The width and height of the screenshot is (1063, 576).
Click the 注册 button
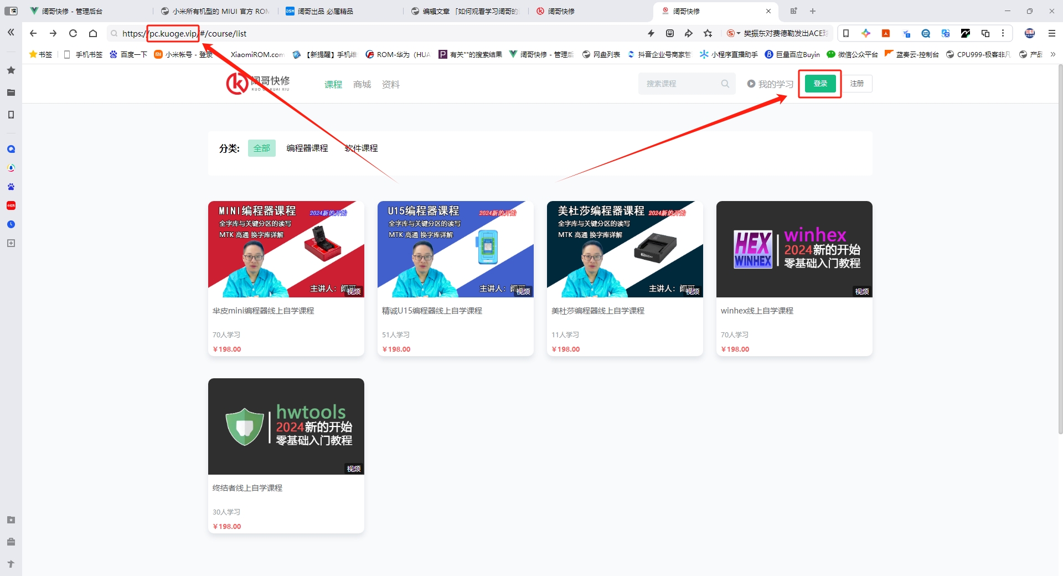tap(857, 84)
